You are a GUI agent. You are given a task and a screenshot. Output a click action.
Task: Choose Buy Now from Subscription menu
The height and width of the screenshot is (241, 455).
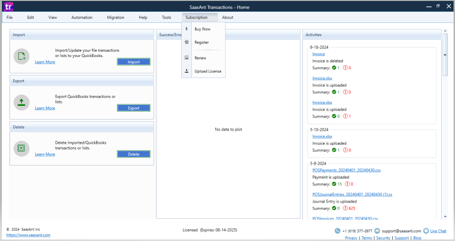(x=203, y=29)
